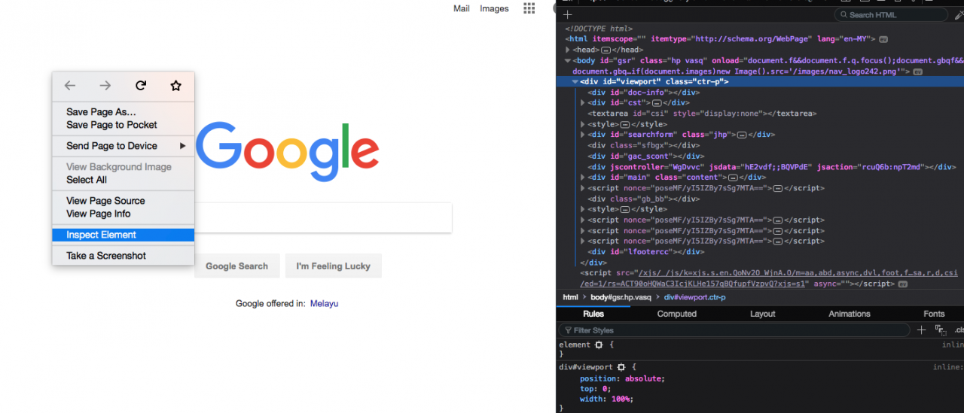
Task: Expand the div id="searchform" node
Action: pyautogui.click(x=583, y=135)
